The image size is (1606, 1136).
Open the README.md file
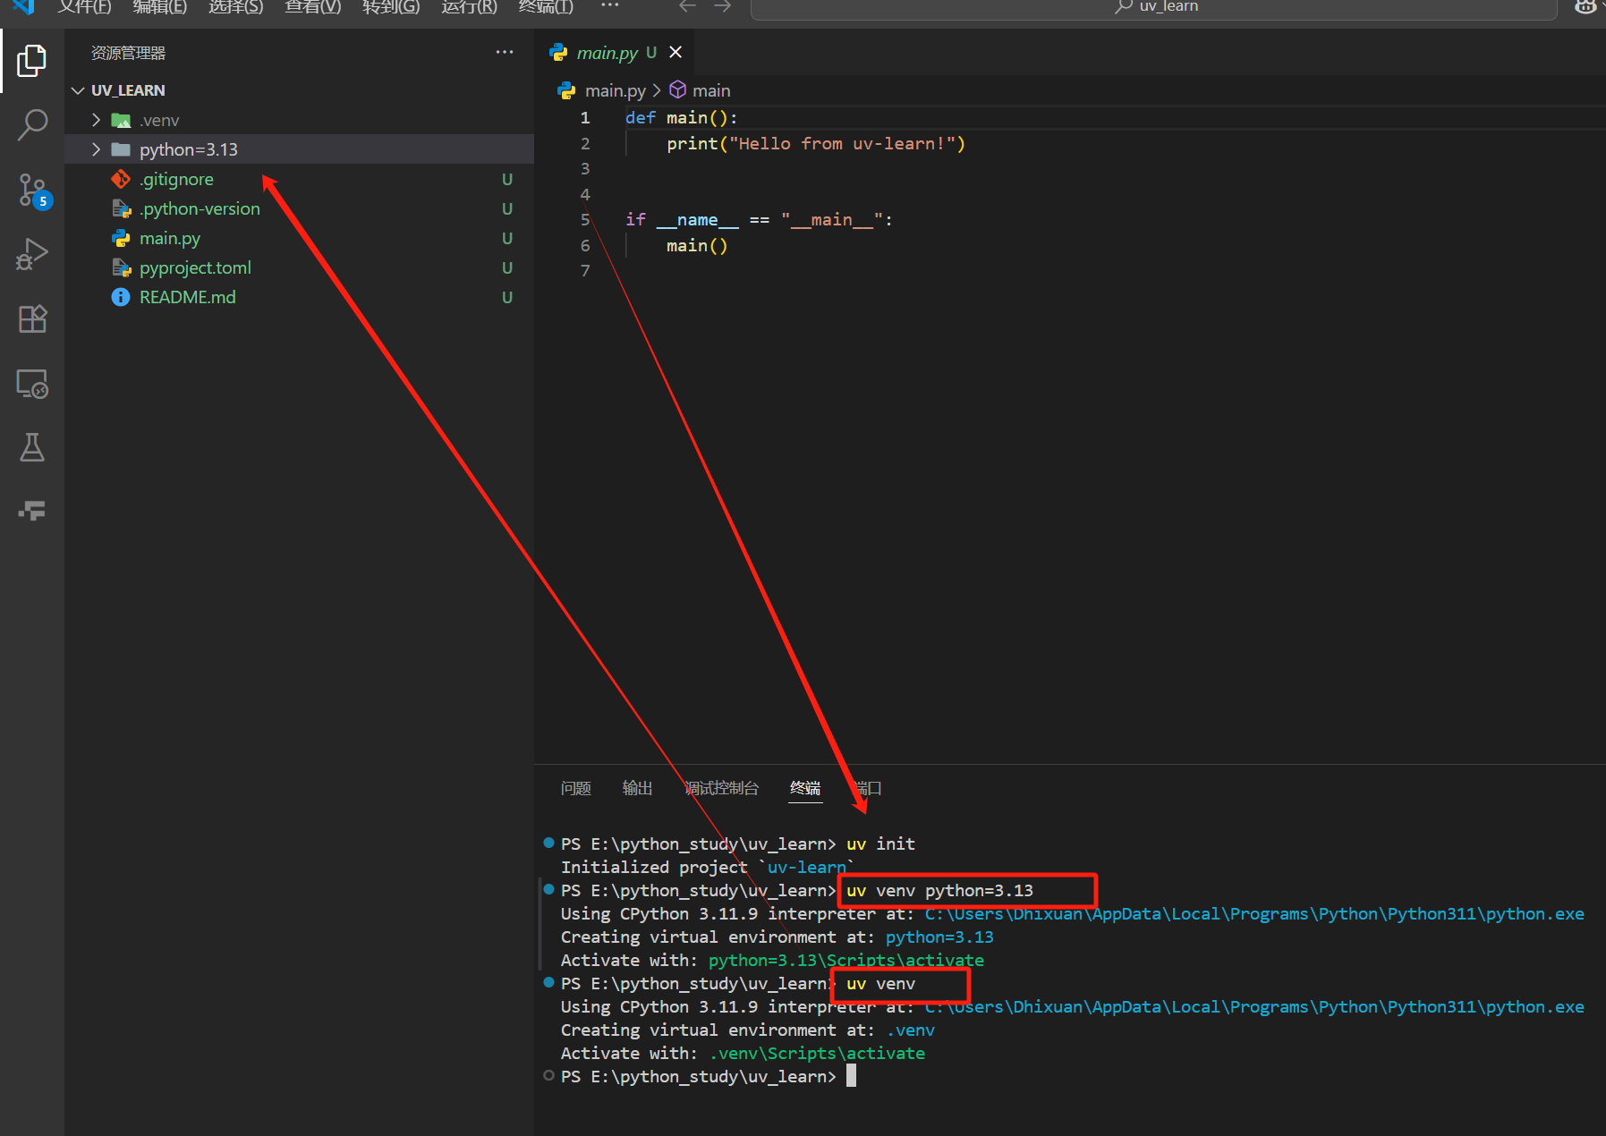point(188,297)
